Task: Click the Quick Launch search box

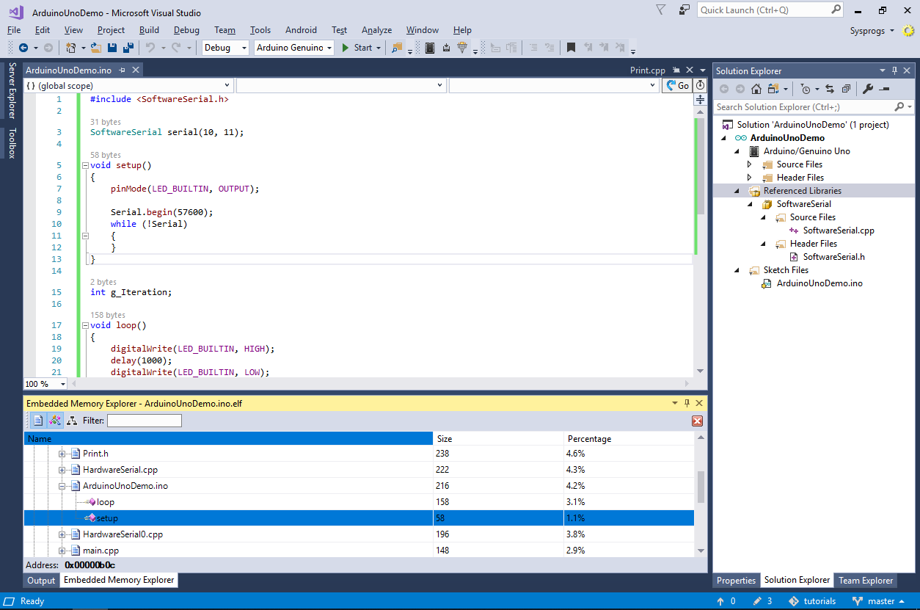Action: [x=770, y=10]
